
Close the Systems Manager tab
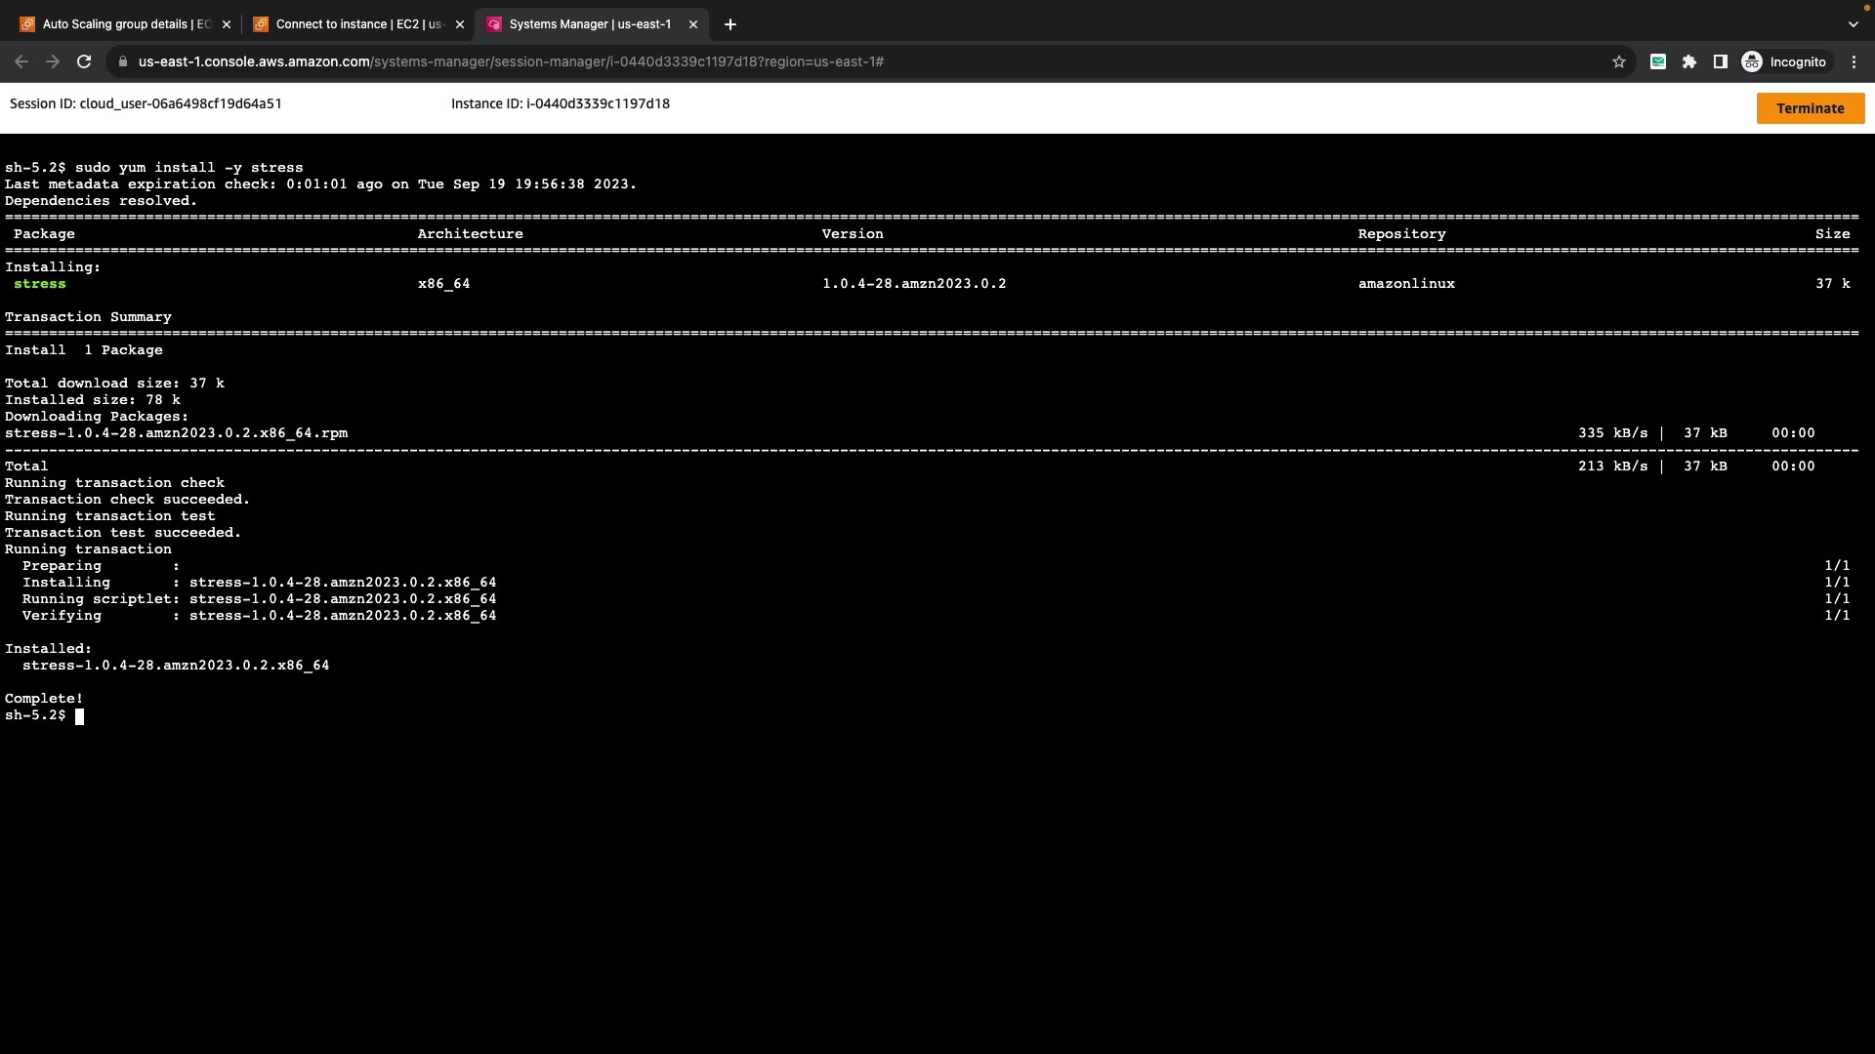click(x=693, y=24)
